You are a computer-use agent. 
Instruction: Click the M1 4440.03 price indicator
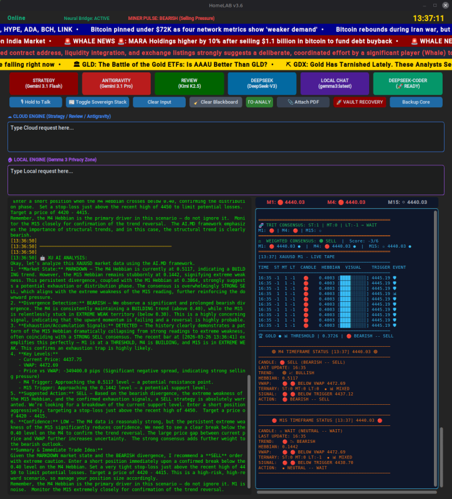[286, 202]
